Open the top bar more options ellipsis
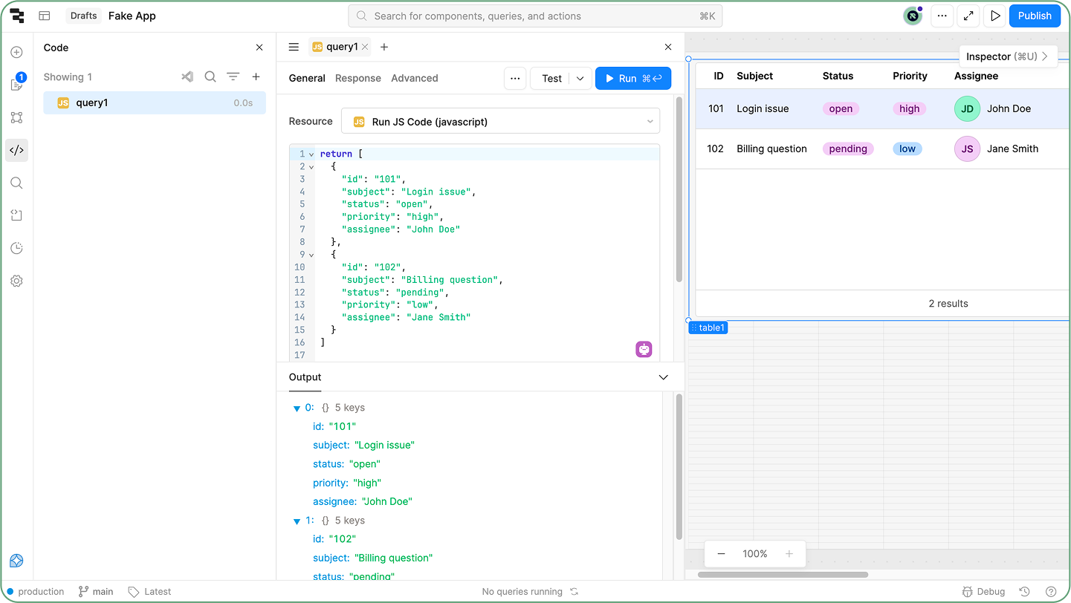Image resolution: width=1071 pixels, height=603 pixels. click(x=942, y=16)
